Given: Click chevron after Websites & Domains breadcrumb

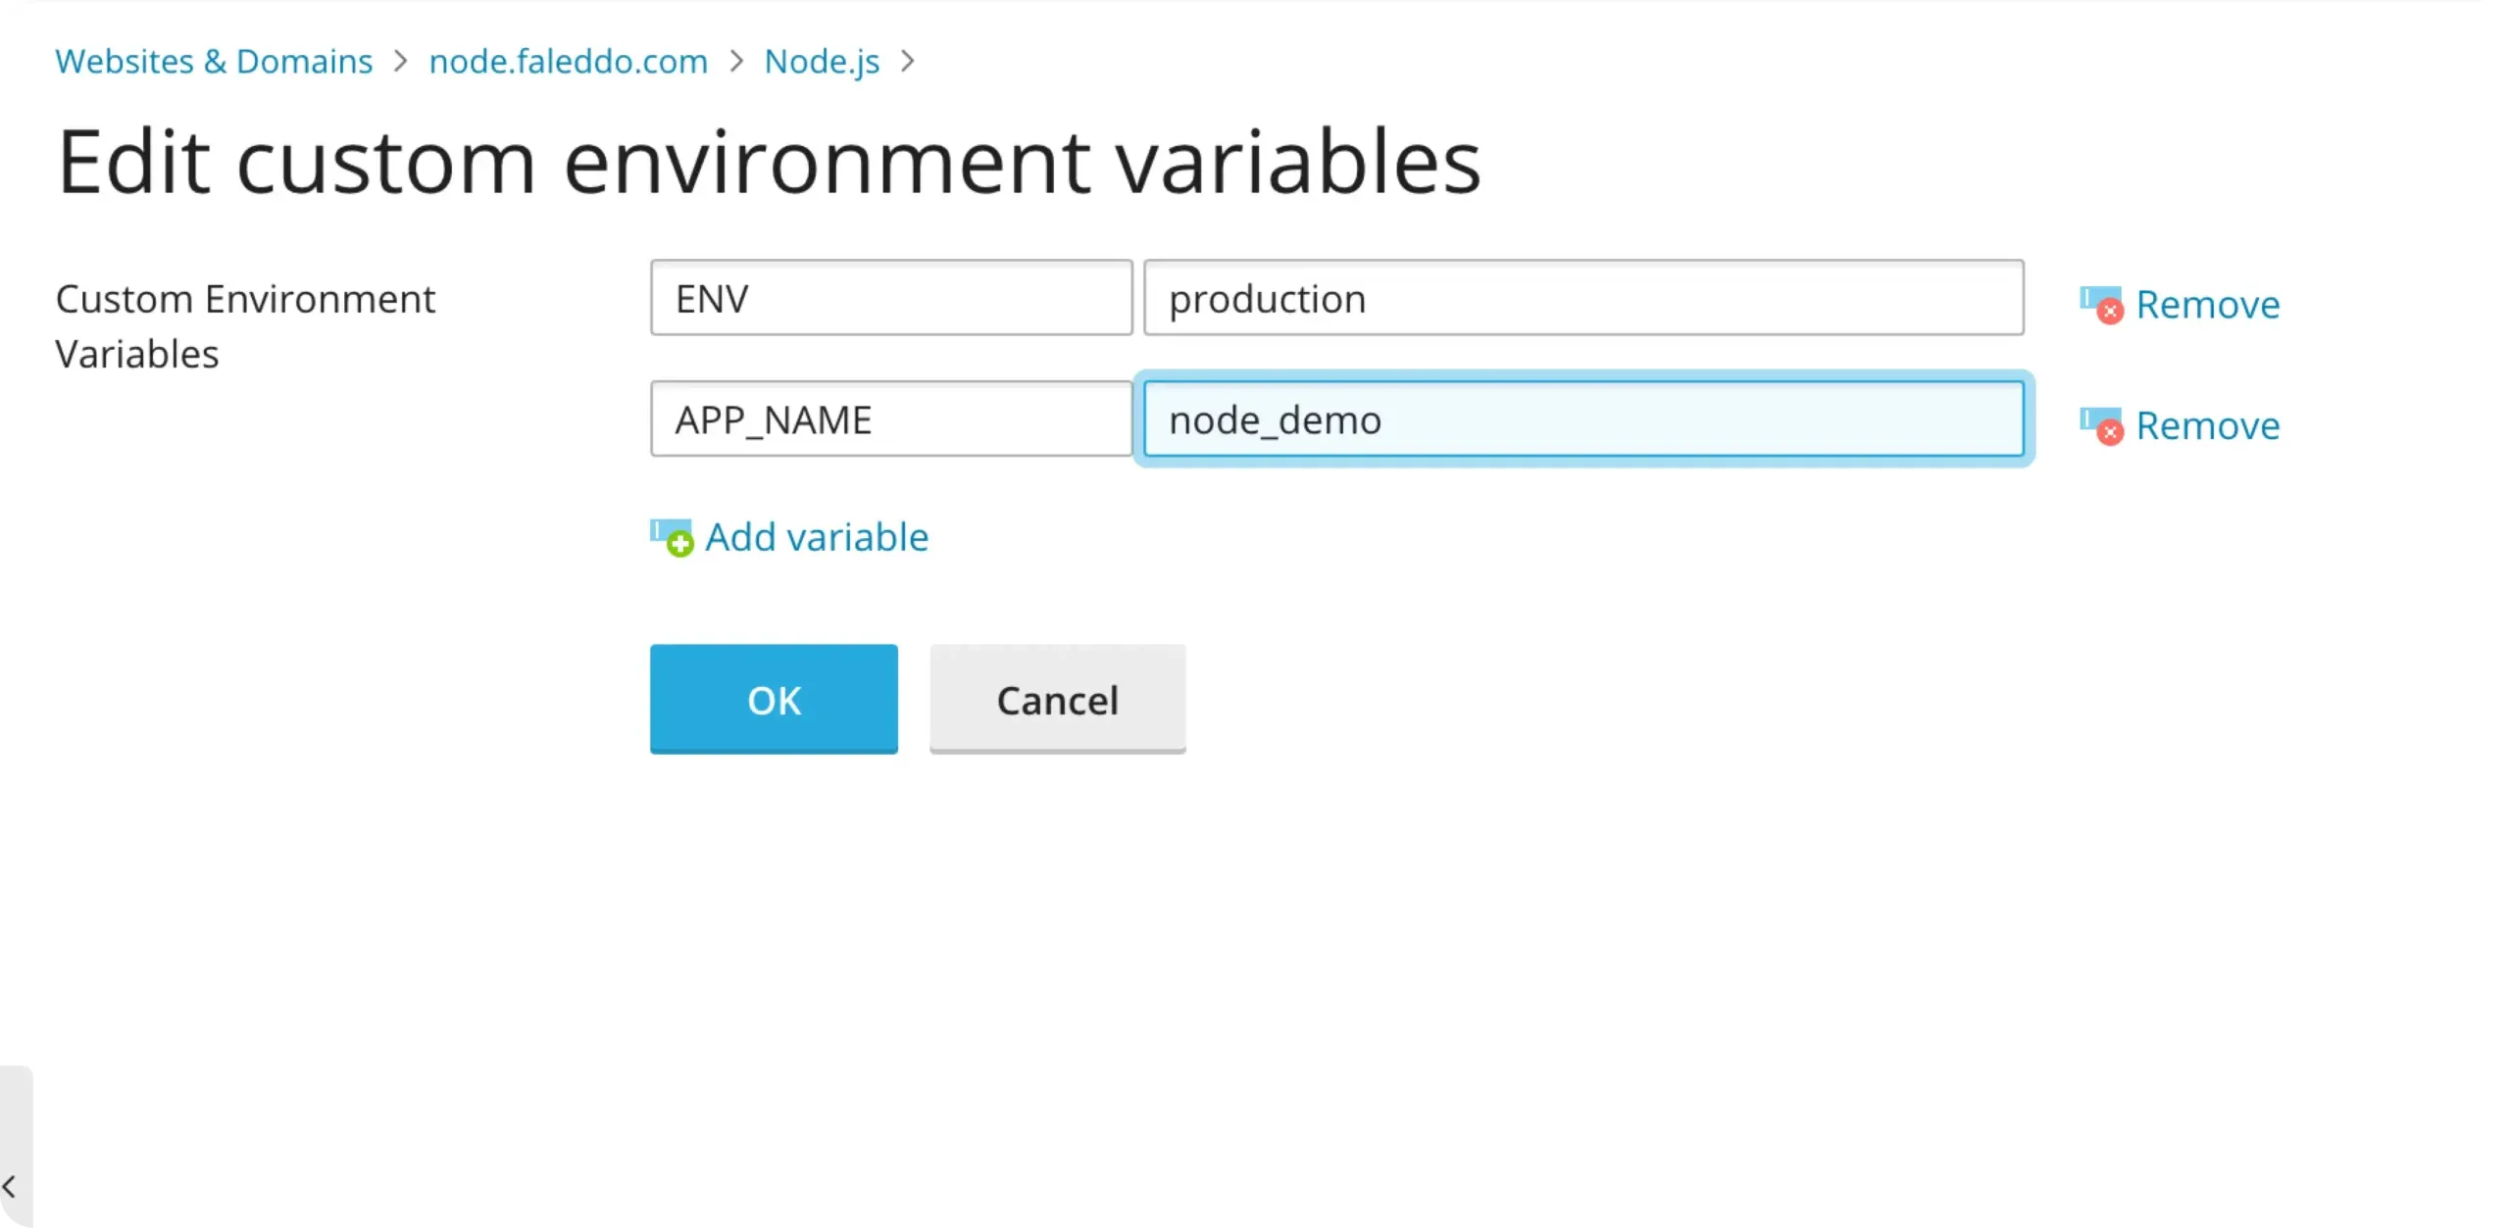Looking at the screenshot, I should click(400, 62).
